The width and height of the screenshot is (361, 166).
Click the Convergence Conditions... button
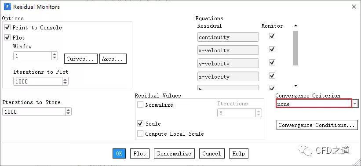click(317, 125)
